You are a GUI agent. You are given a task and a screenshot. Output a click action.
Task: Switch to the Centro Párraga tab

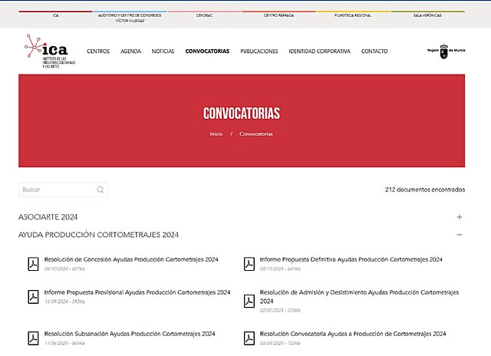pyautogui.click(x=278, y=15)
